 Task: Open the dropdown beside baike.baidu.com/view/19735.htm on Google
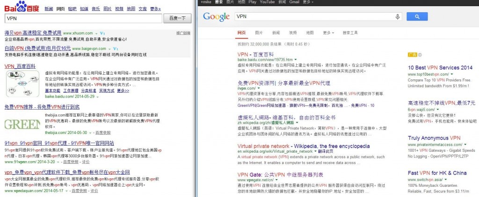(296, 59)
